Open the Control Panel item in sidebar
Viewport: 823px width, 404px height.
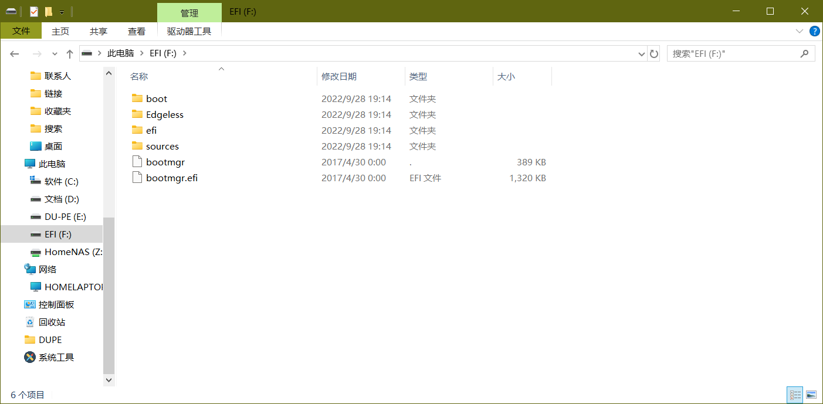click(x=56, y=304)
